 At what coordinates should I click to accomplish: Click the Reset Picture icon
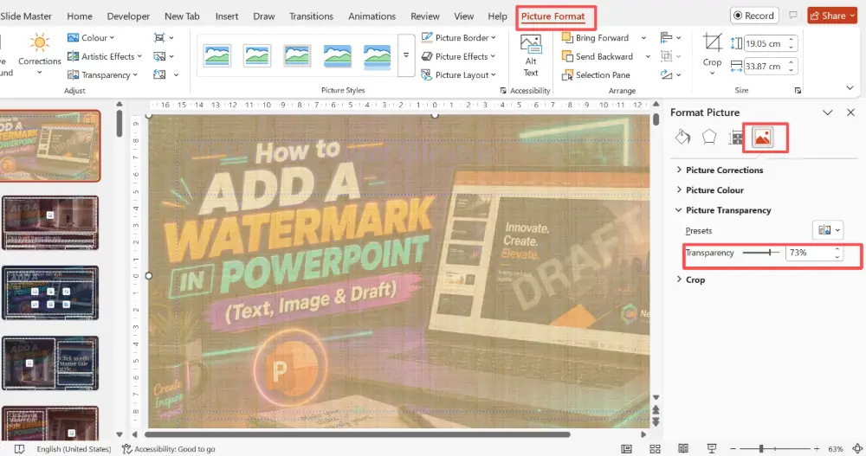(159, 74)
